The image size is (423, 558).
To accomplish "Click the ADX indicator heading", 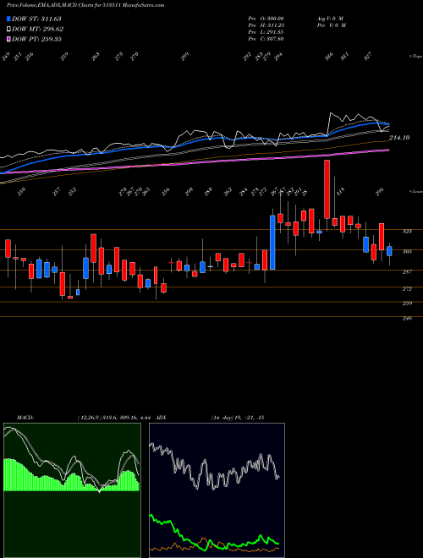I will pyautogui.click(x=161, y=418).
